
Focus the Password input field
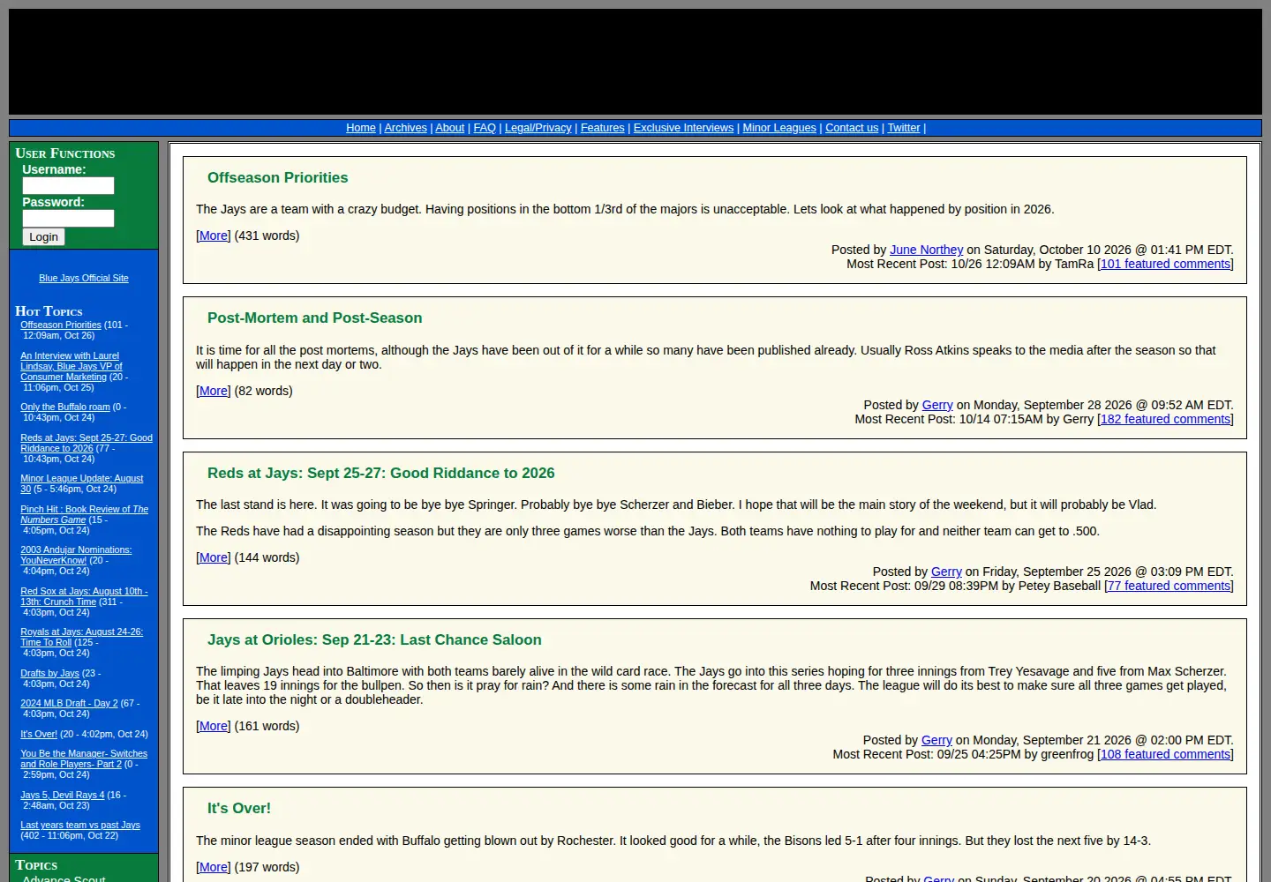[68, 218]
